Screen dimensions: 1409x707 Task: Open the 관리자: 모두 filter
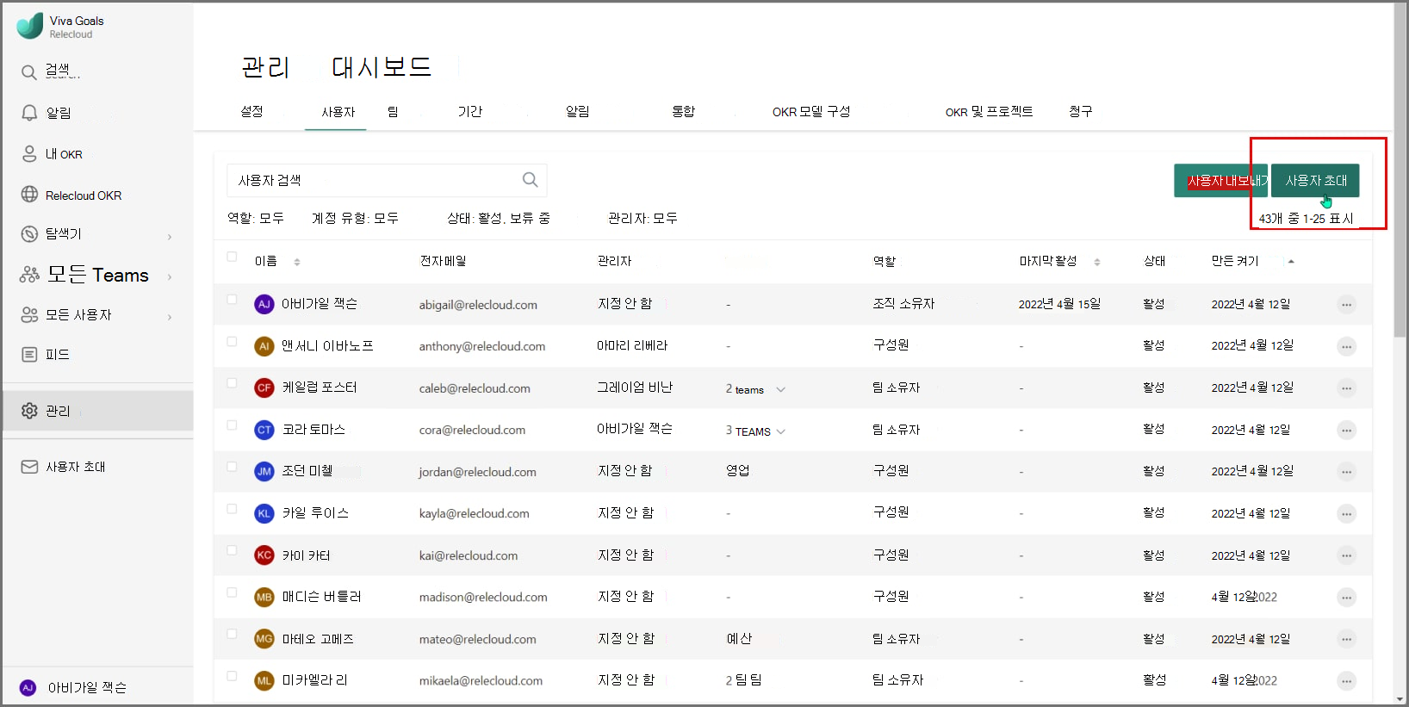pyautogui.click(x=642, y=218)
